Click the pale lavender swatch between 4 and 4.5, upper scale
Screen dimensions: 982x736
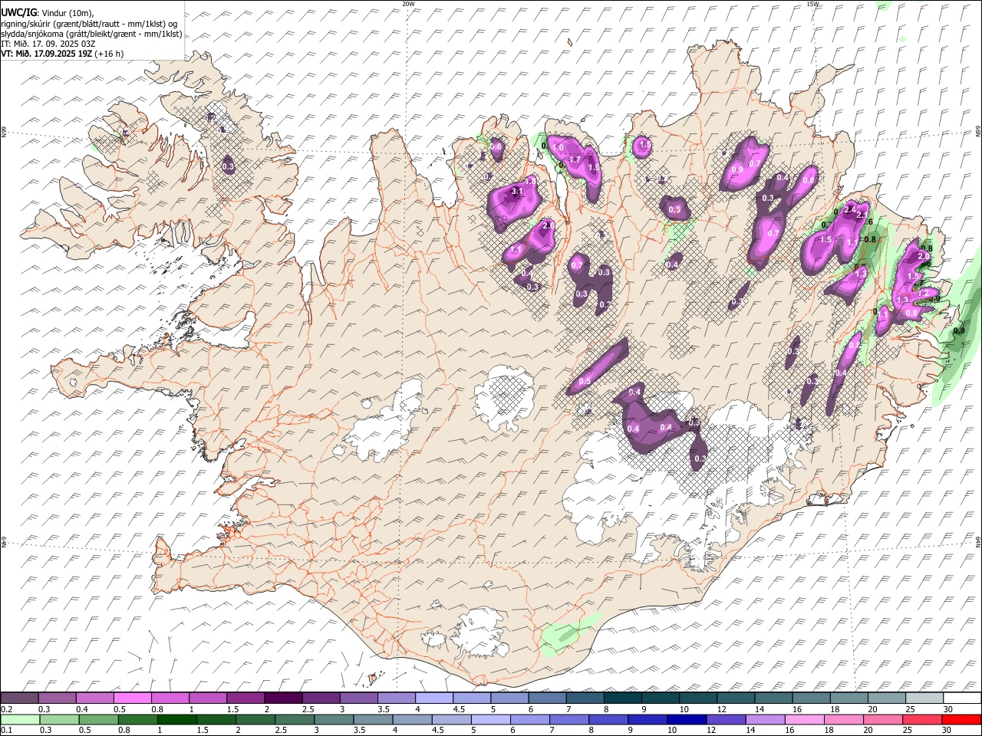pos(433,698)
